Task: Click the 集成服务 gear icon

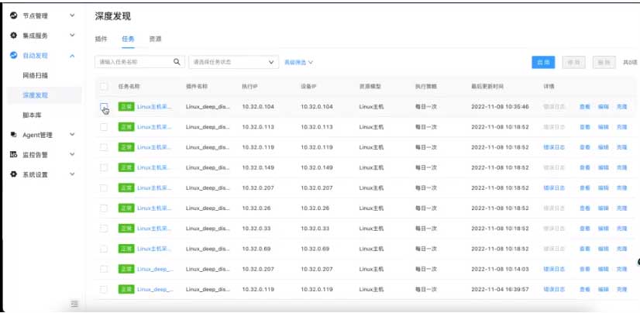Action: (x=13, y=36)
